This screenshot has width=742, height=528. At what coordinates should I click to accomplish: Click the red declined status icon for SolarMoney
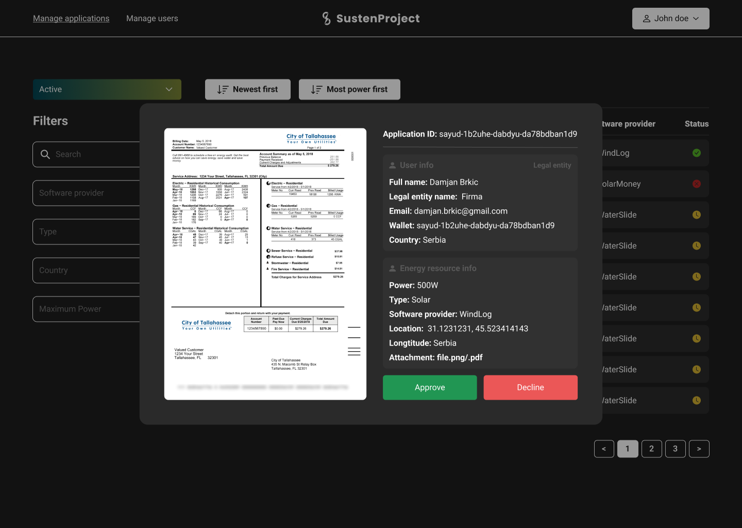click(x=696, y=184)
